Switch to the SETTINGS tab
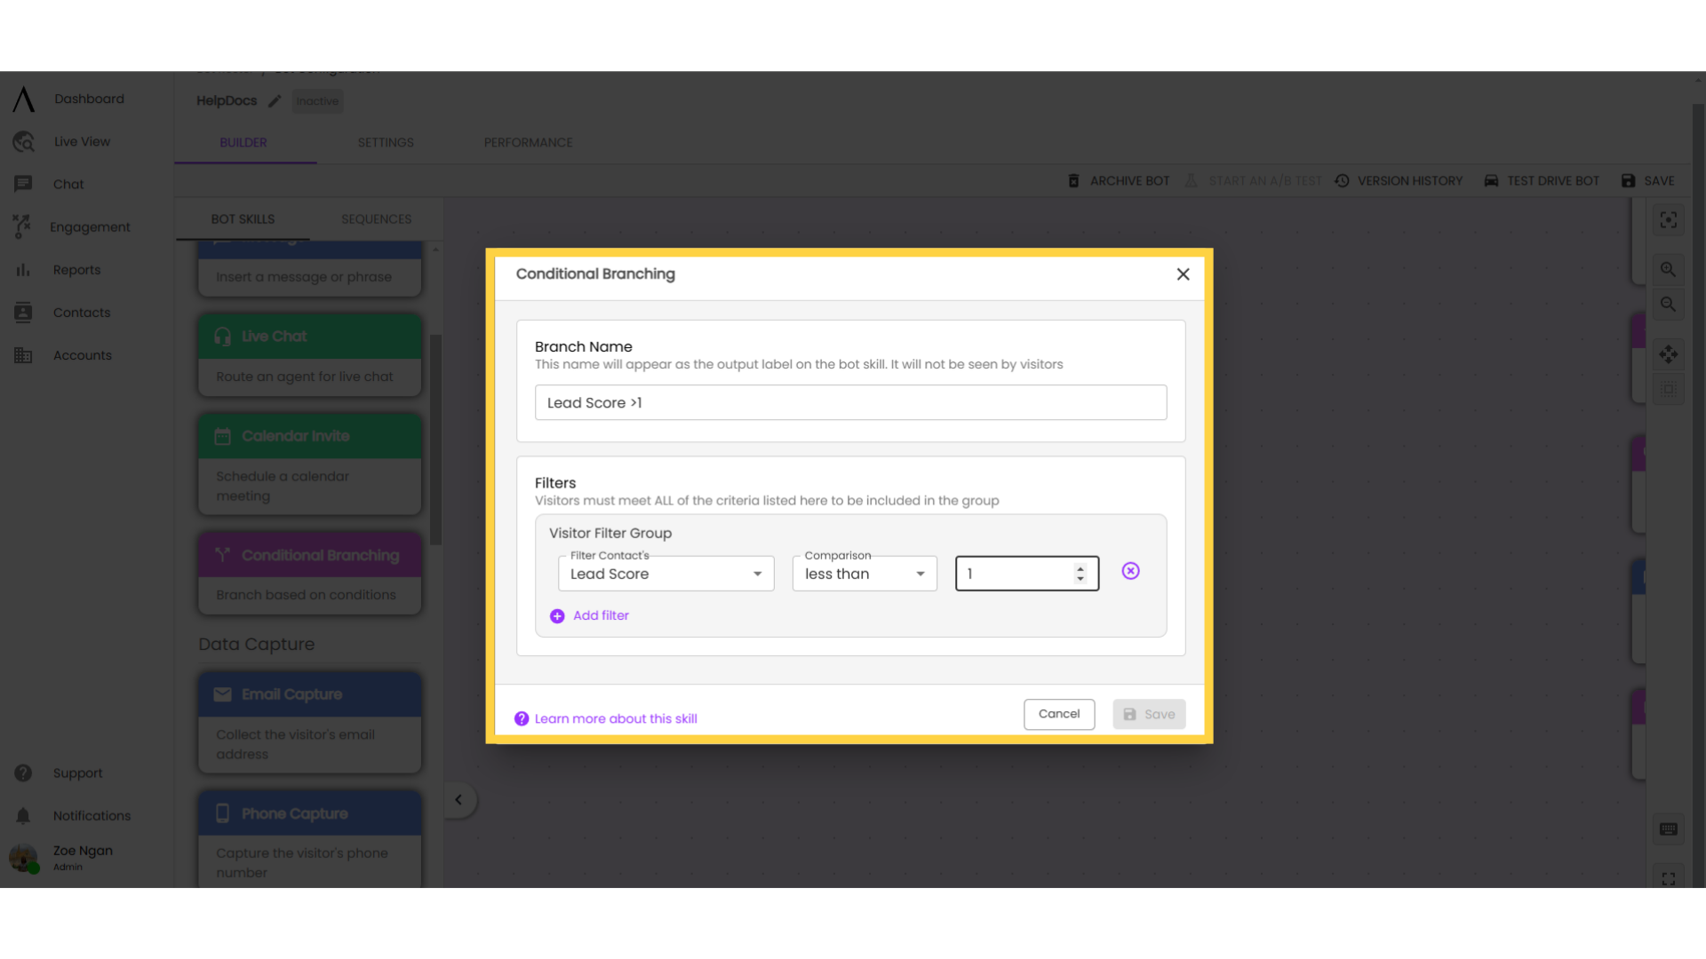Viewport: 1706px width, 959px height. (386, 142)
